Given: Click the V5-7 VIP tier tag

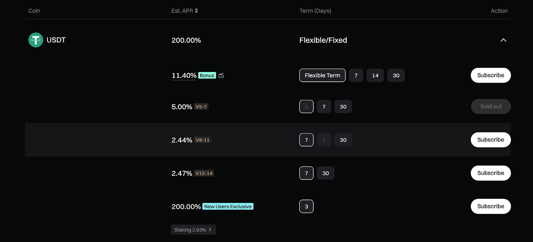Looking at the screenshot, I should [201, 107].
